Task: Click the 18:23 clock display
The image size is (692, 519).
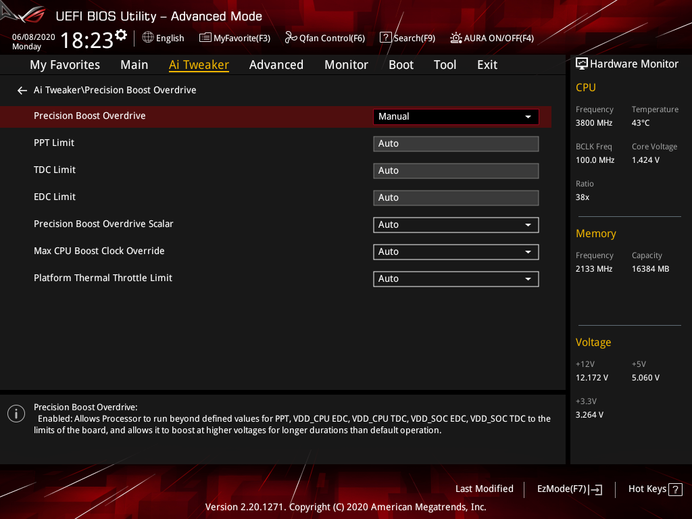Action: point(87,40)
